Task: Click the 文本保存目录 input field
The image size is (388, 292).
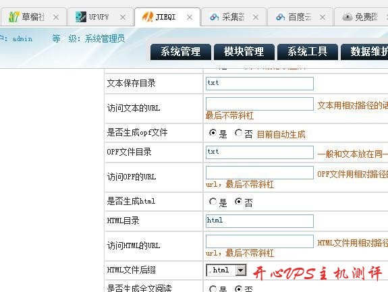Action: point(260,84)
